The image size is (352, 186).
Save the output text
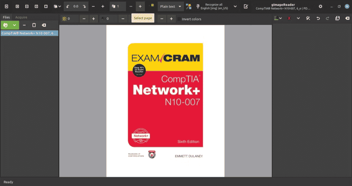pyautogui.click(x=338, y=18)
